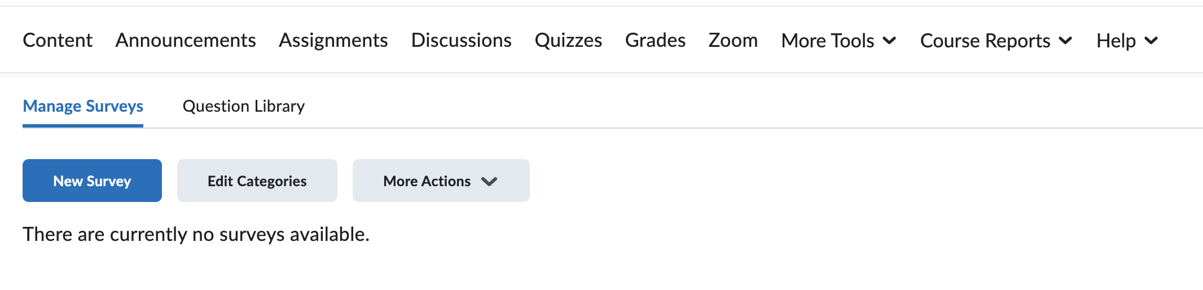Click the chevron icon on More Actions

[489, 181]
